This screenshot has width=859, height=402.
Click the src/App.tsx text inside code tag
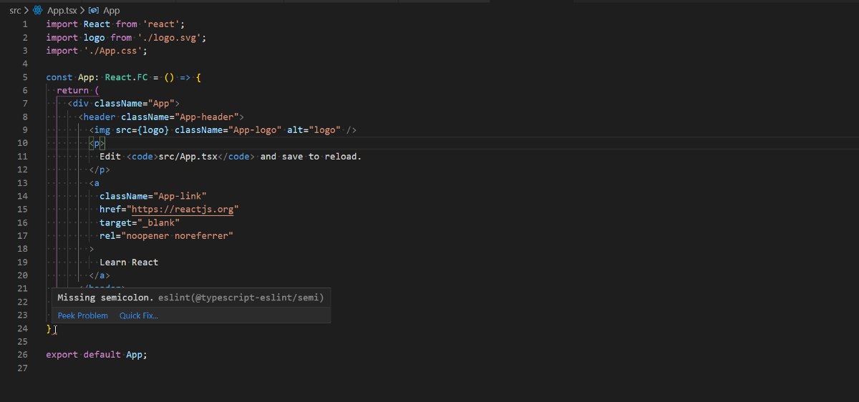[x=188, y=156]
